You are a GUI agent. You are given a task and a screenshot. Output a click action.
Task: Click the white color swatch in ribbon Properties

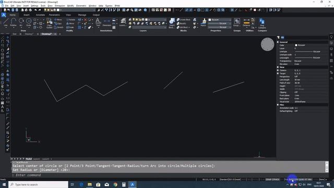(x=210, y=20)
